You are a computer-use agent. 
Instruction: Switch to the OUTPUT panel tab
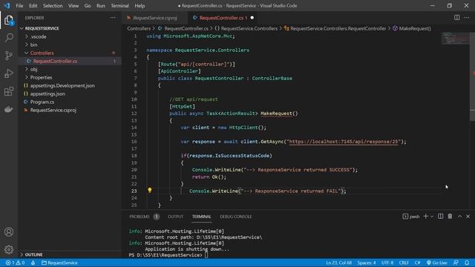click(x=175, y=217)
